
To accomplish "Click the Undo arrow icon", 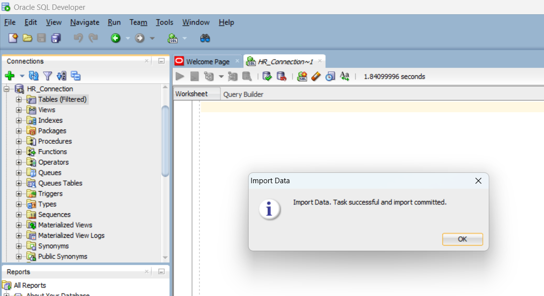I will point(78,38).
